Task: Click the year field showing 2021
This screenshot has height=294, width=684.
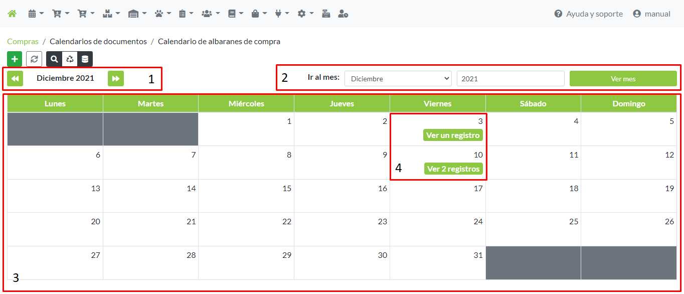Action: (510, 79)
